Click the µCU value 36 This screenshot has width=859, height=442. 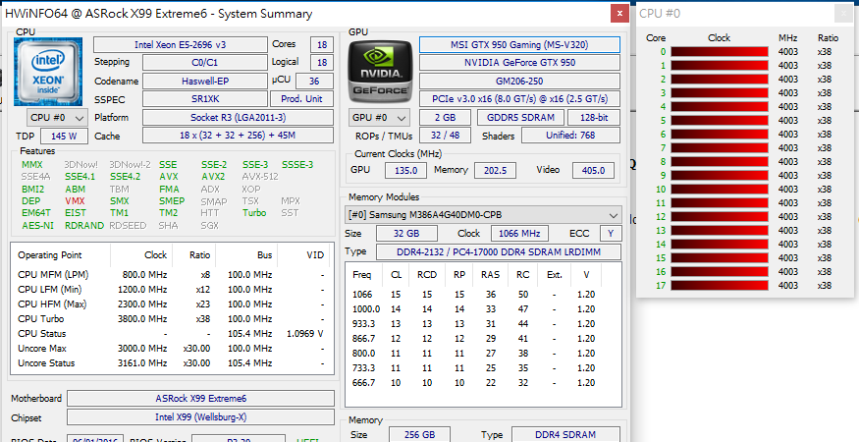[x=314, y=82]
